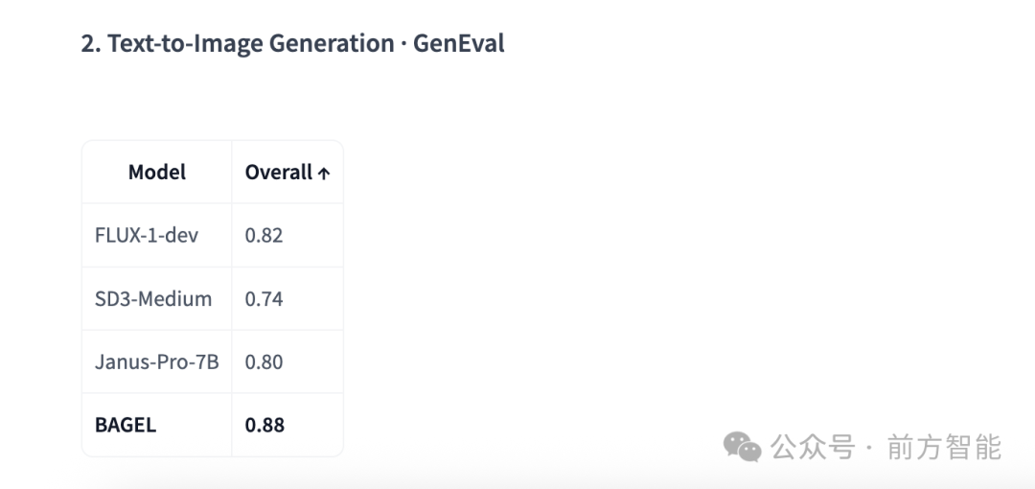
Task: Click the 前方智能 account name text
Action: coord(944,448)
